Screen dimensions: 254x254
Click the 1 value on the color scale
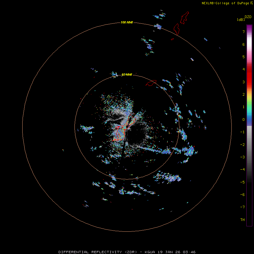pyautogui.click(x=244, y=107)
